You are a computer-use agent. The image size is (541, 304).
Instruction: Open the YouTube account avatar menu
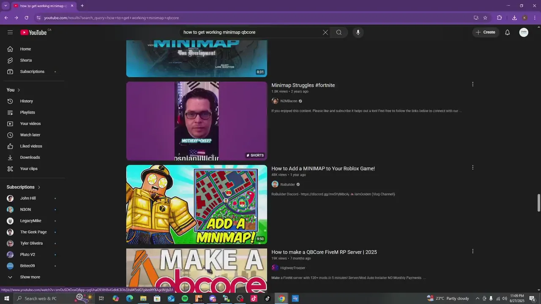pyautogui.click(x=524, y=32)
